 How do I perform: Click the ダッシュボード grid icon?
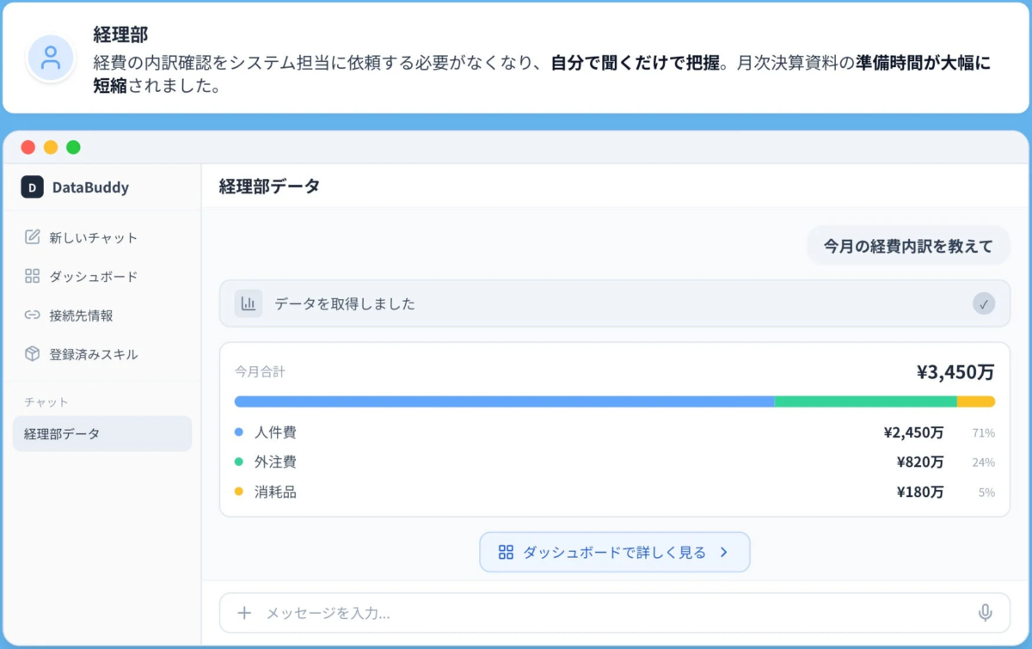(x=32, y=277)
